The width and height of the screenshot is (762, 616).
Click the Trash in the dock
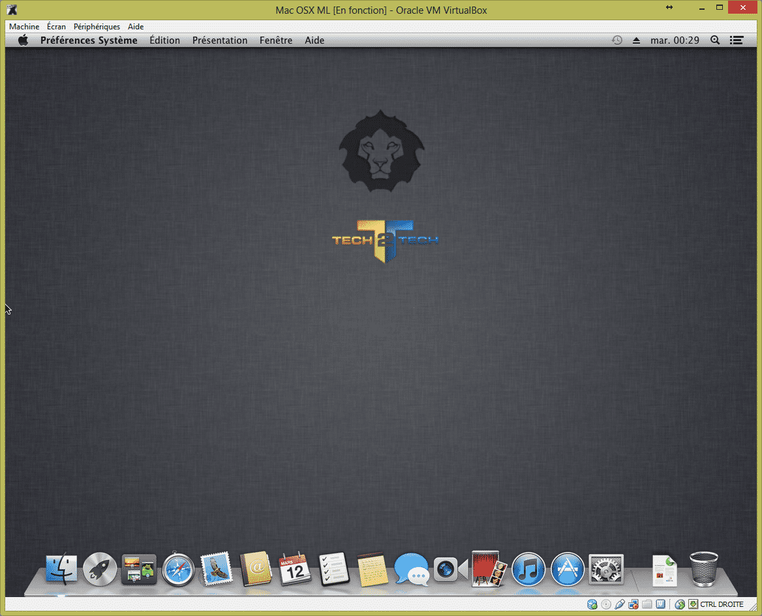click(x=703, y=569)
